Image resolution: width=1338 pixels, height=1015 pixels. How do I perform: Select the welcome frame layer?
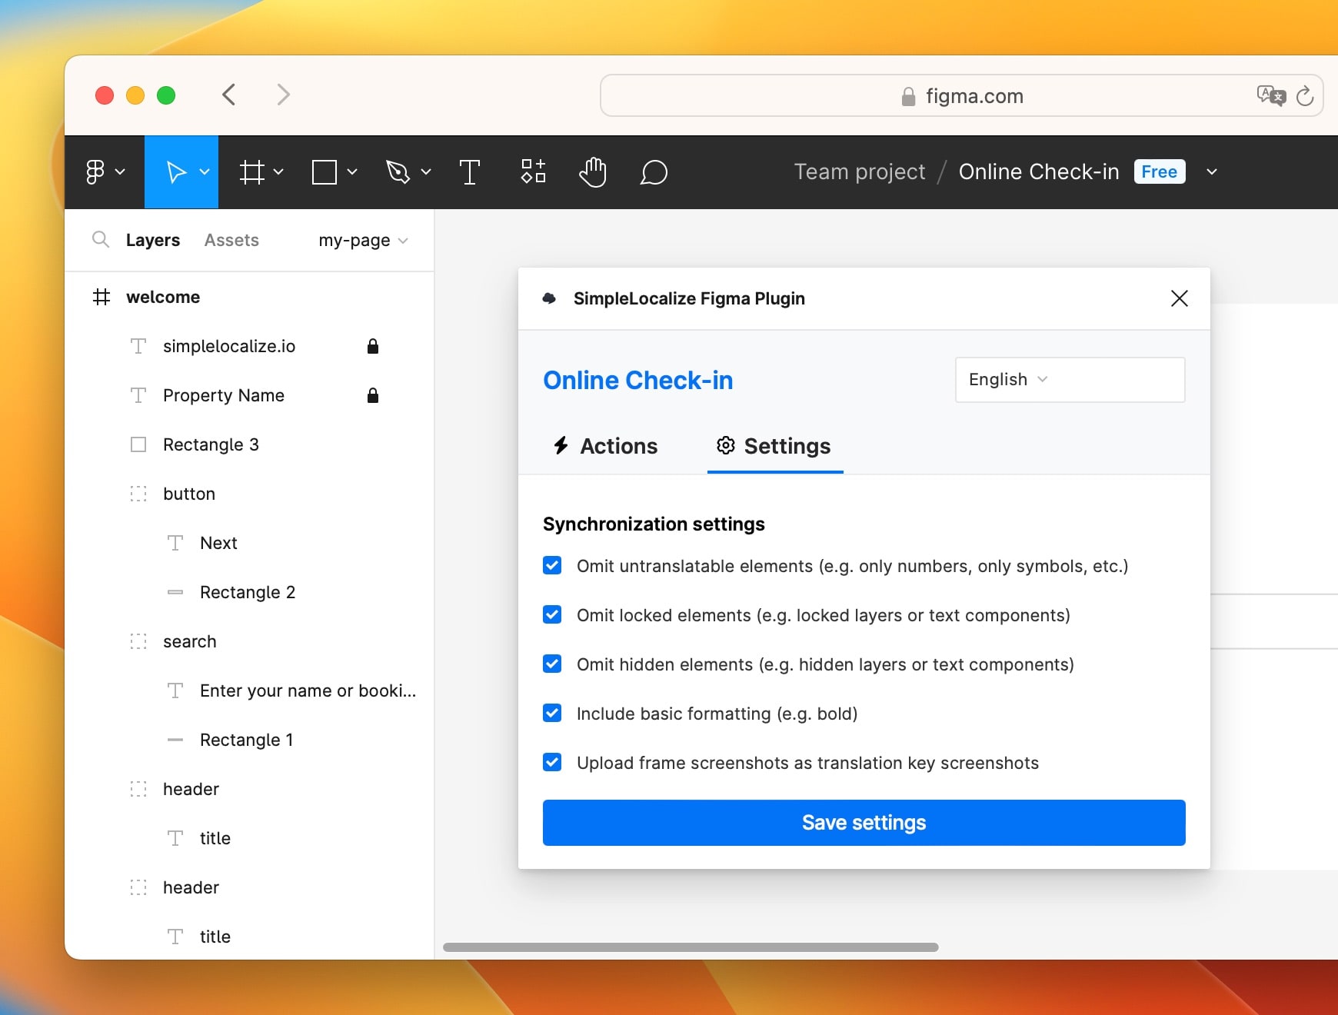(x=249, y=297)
